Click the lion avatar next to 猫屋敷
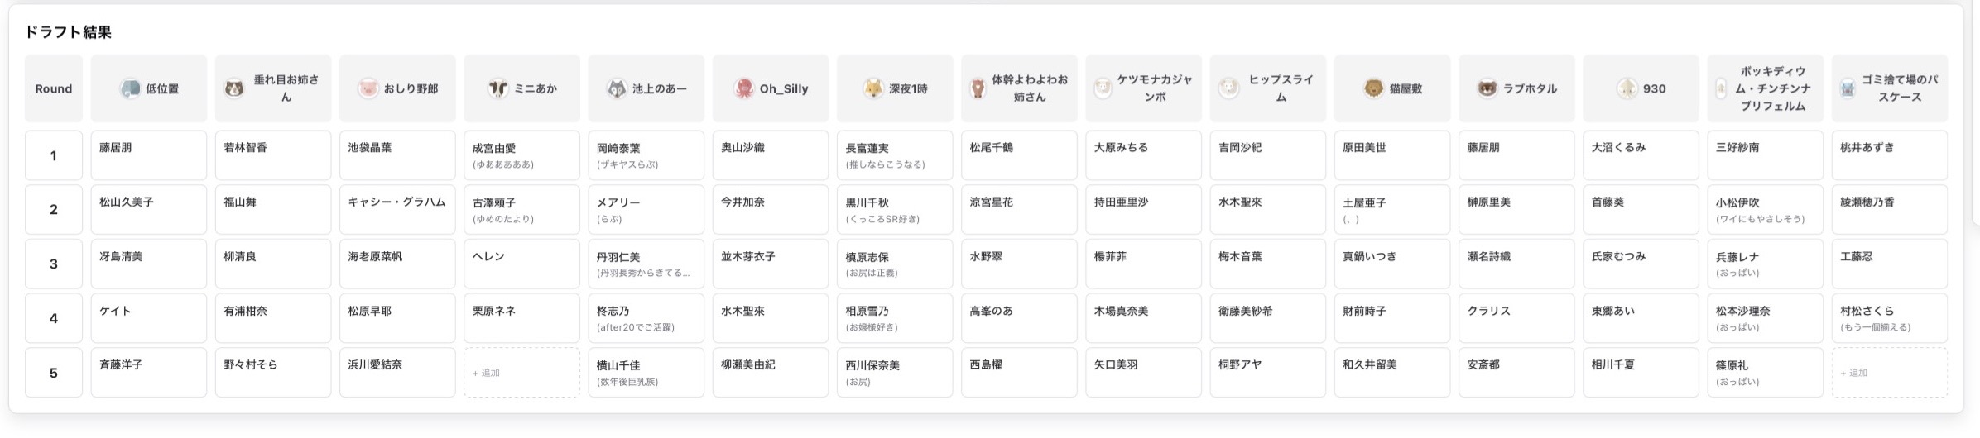 pyautogui.click(x=1373, y=88)
